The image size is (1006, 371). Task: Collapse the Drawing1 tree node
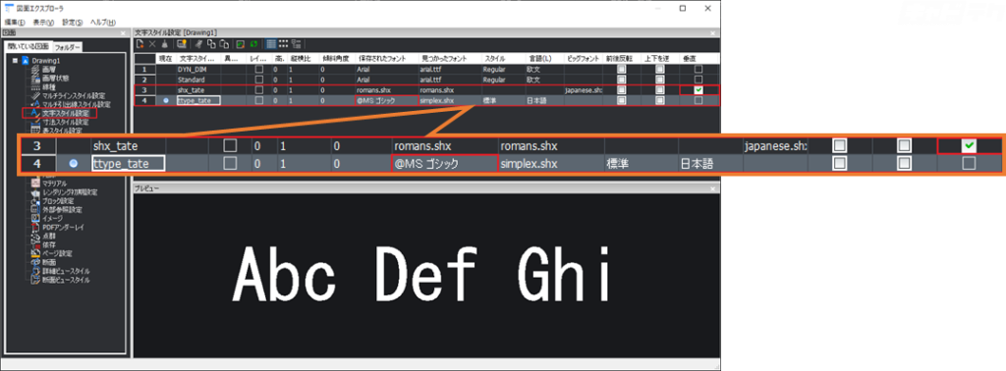(x=16, y=60)
